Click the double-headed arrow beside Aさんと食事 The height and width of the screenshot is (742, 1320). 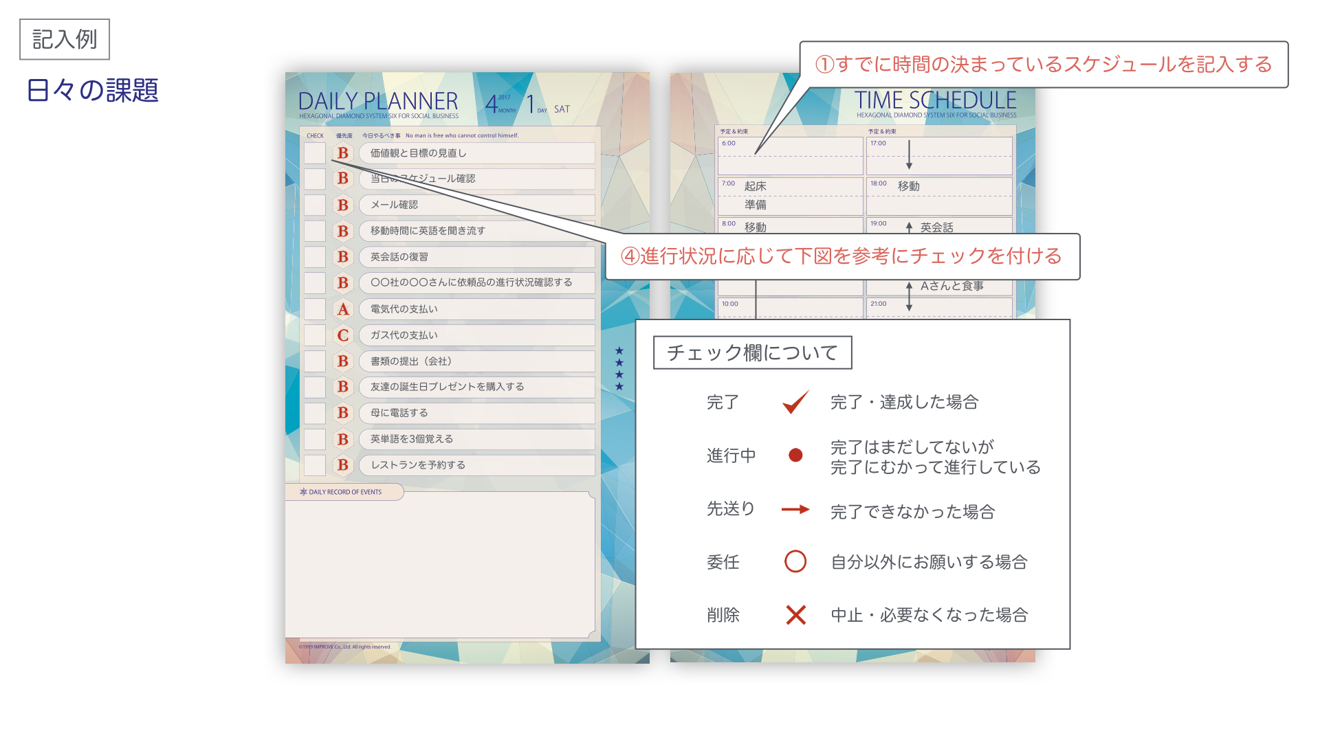[x=909, y=296]
